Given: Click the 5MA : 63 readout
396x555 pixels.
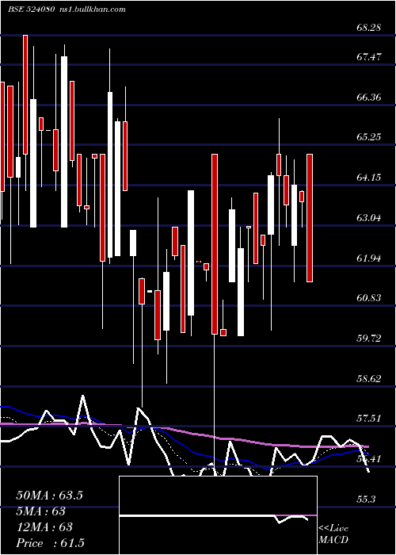Looking at the screenshot, I should 41,511.
